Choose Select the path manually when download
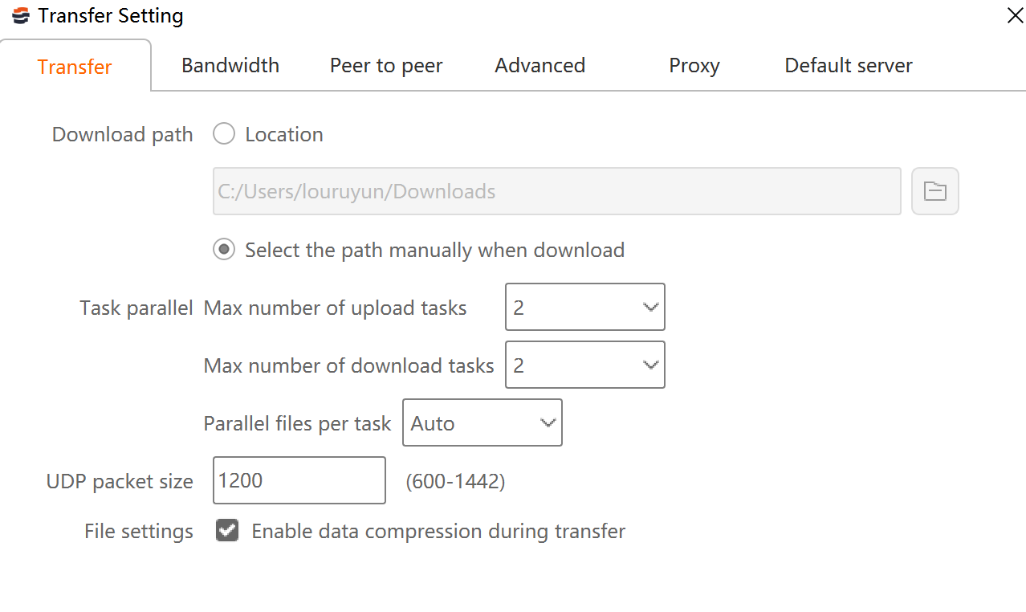 point(224,250)
